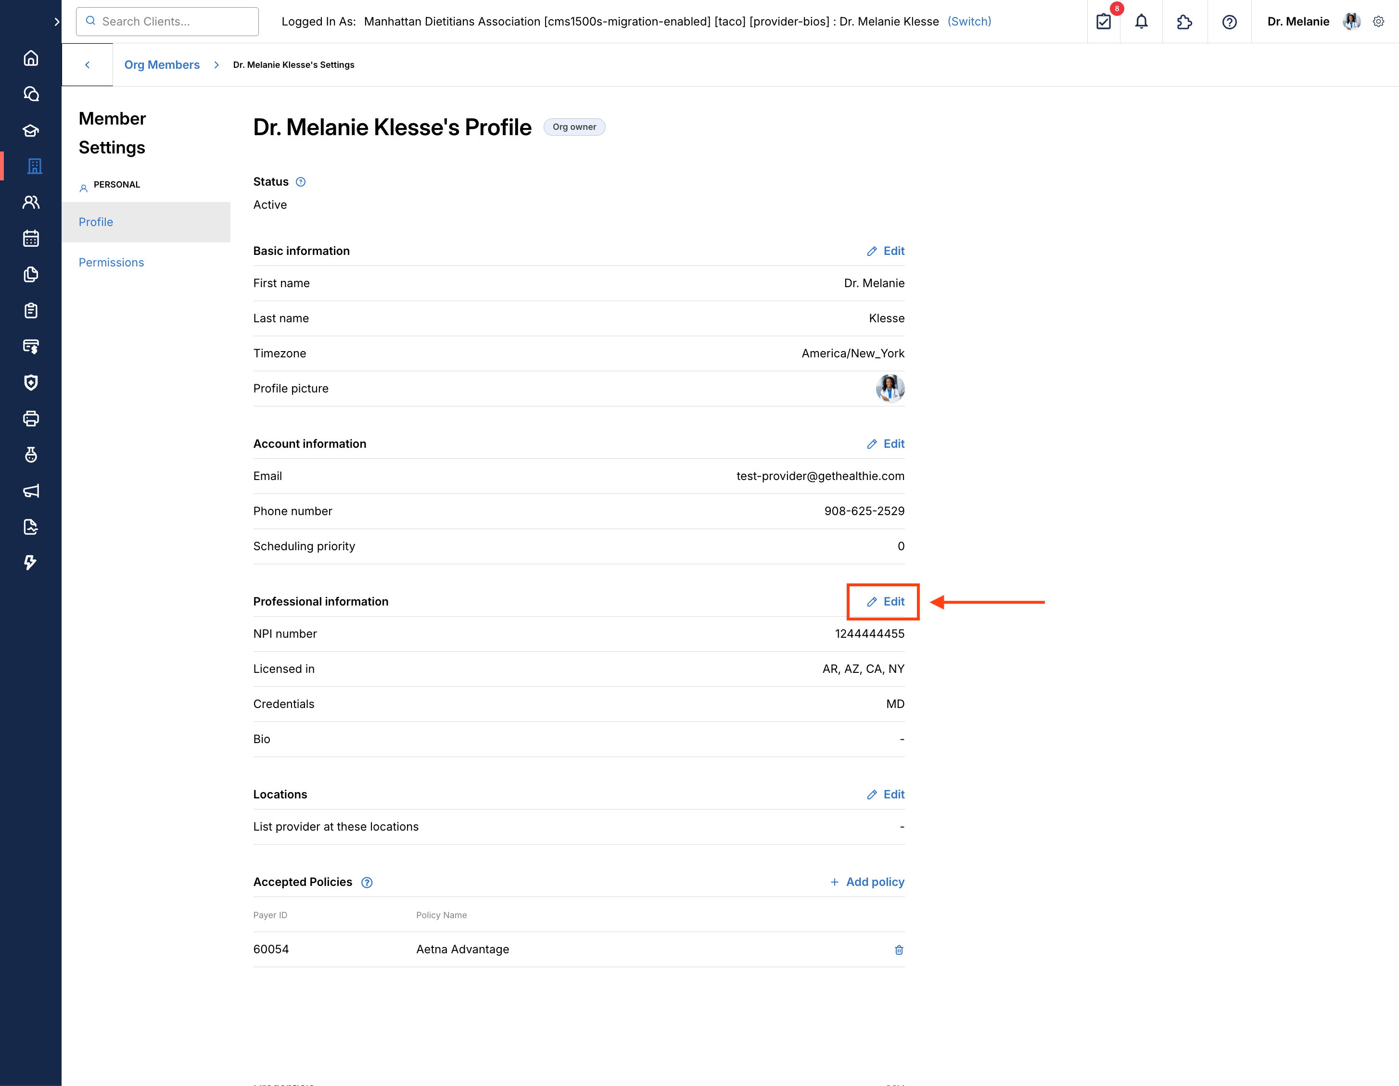The height and width of the screenshot is (1086, 1399).
Task: Click the notifications bell icon
Action: tap(1141, 22)
